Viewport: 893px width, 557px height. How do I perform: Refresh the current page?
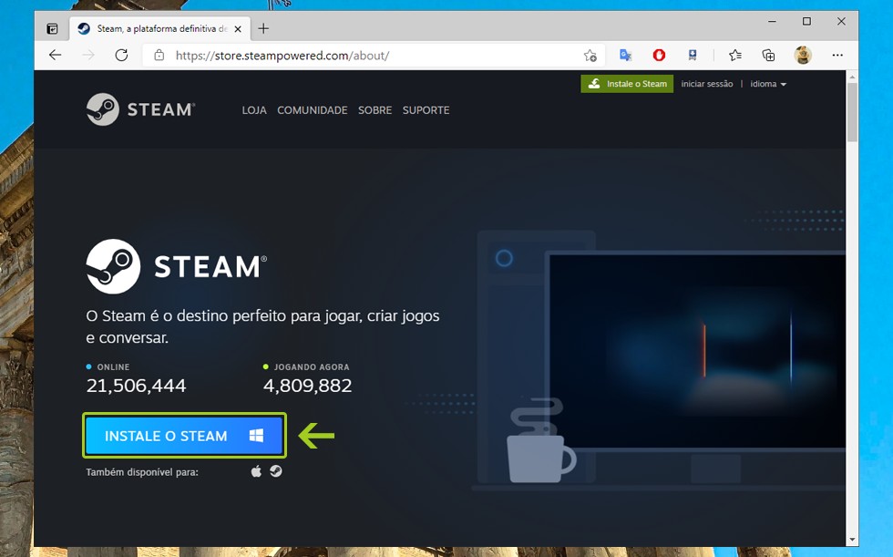pos(121,55)
